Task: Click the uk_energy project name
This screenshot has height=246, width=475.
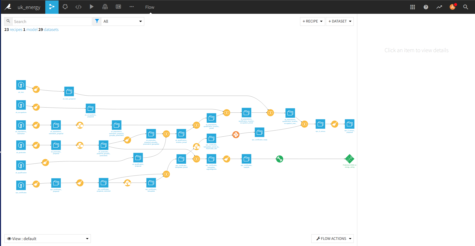Action: [x=29, y=7]
